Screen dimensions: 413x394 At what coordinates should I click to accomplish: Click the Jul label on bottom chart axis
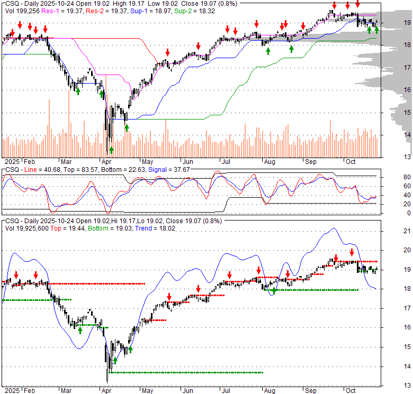pyautogui.click(x=226, y=391)
